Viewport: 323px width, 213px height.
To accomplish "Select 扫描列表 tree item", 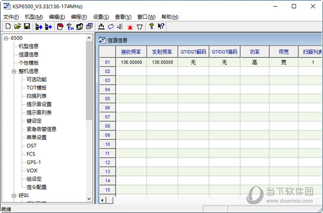I will (x=37, y=96).
